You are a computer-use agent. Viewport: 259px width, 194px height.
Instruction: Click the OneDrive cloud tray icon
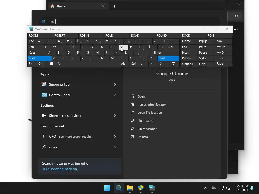(214, 188)
